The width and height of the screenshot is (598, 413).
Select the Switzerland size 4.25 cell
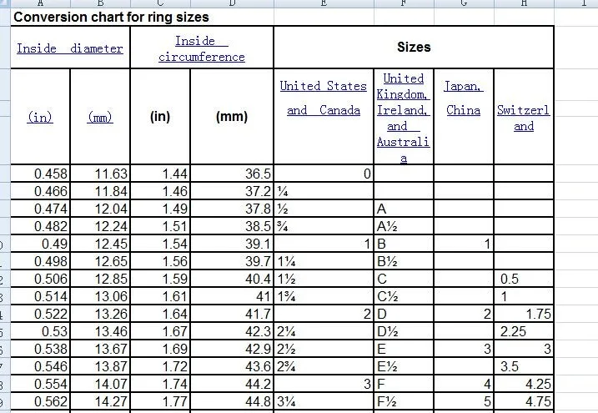point(524,384)
